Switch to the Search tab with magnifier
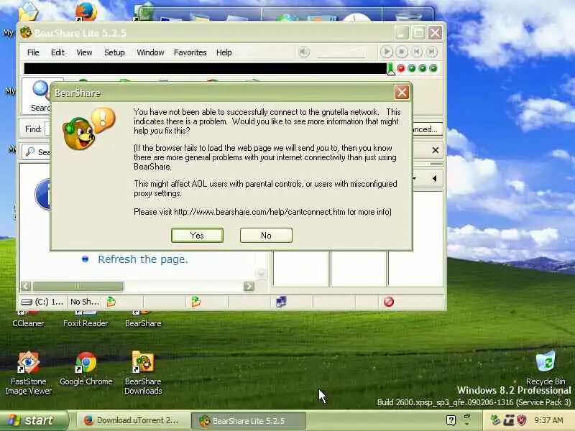Screen dimensions: 575x431 point(36,152)
